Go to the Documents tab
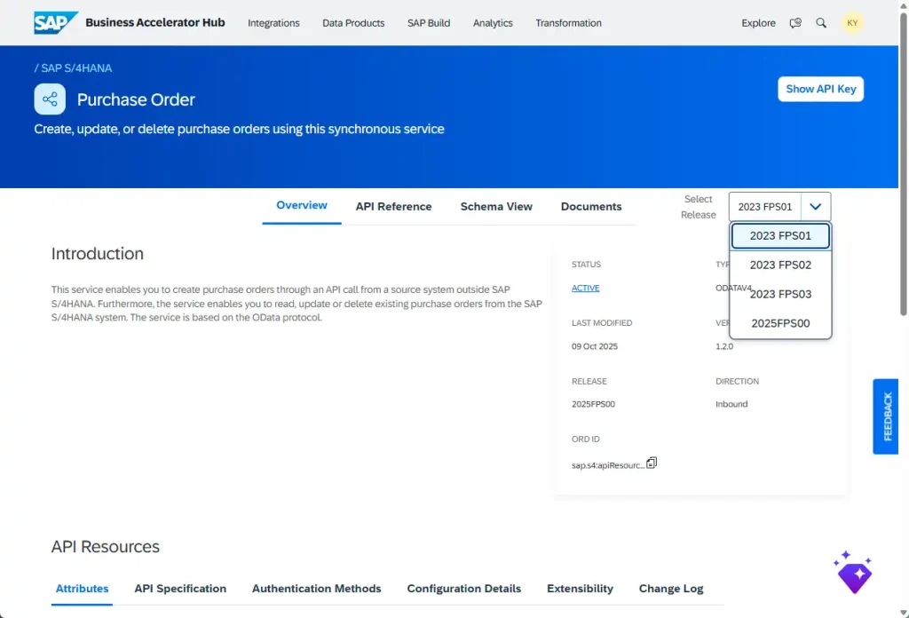Image resolution: width=909 pixels, height=618 pixels. click(x=591, y=207)
